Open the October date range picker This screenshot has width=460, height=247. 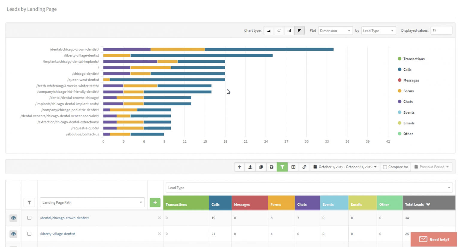[x=344, y=167]
